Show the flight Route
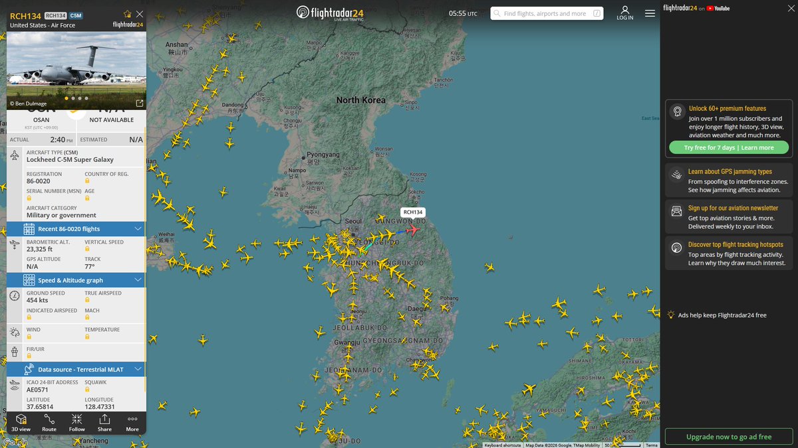798x448 pixels. [49, 423]
